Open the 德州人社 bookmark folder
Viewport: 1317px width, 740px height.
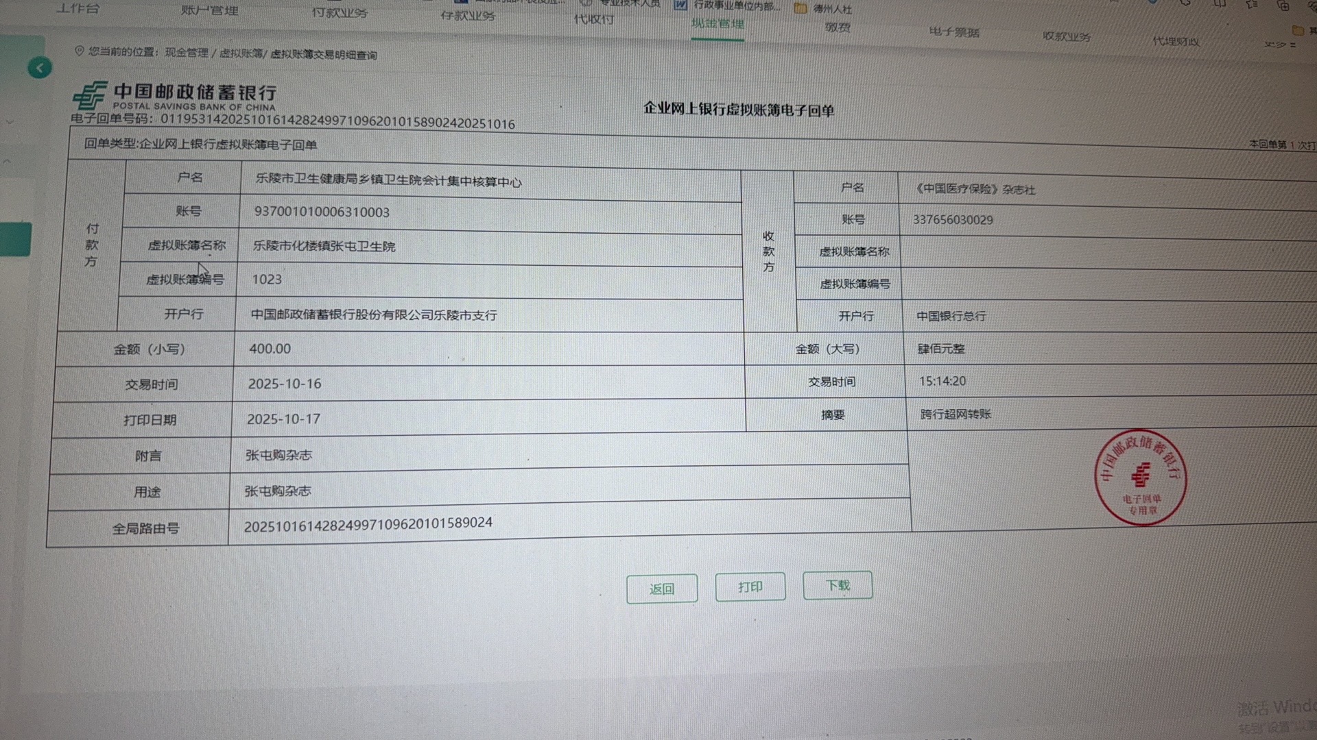pyautogui.click(x=823, y=9)
